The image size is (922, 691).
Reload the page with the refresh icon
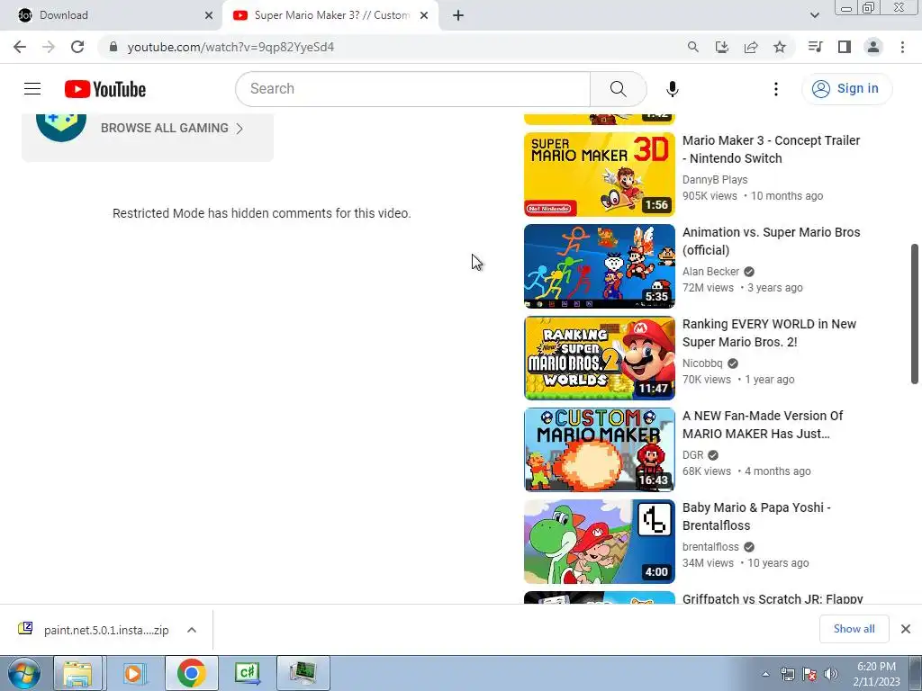pos(77,47)
